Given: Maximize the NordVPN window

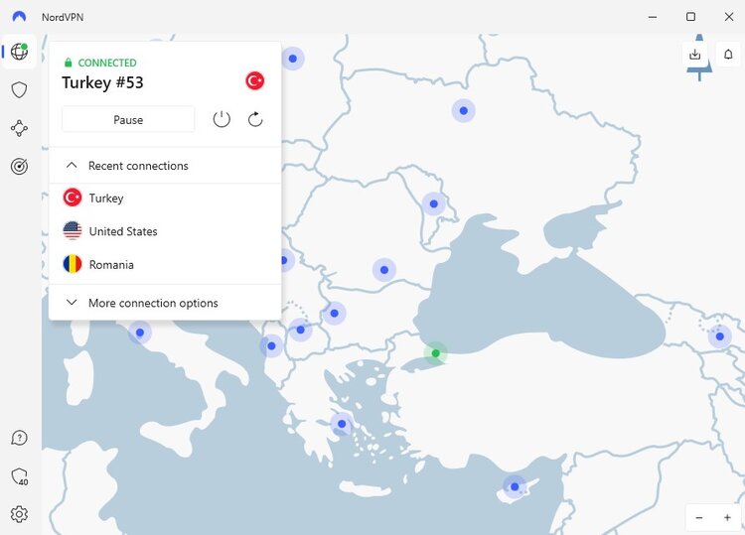Looking at the screenshot, I should 690,17.
